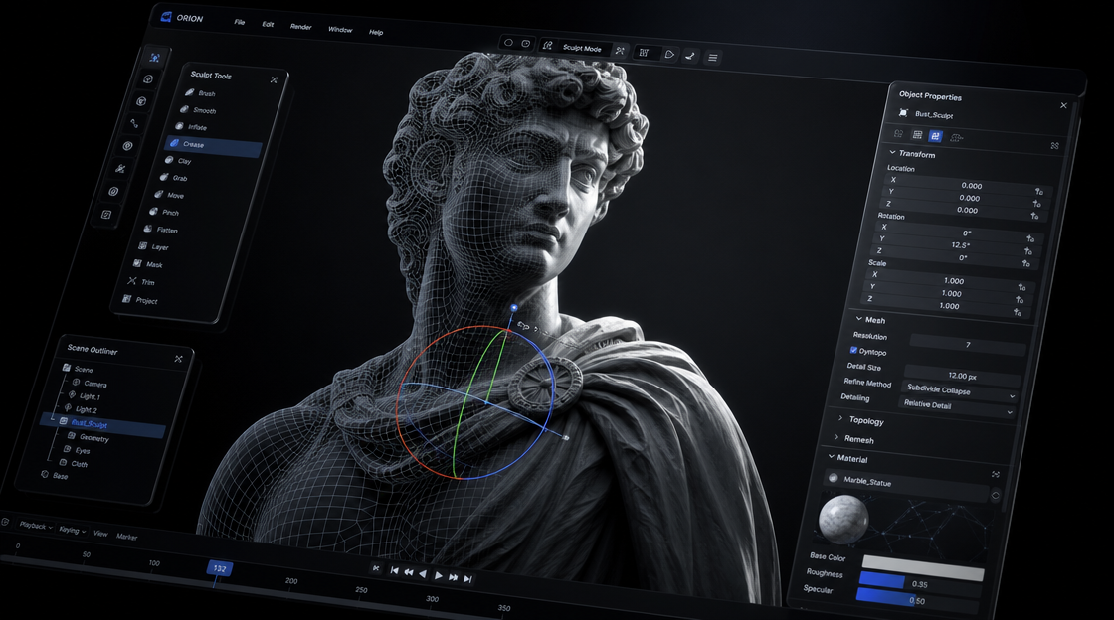Click the ORION logo icon
This screenshot has height=620, width=1114.
[166, 16]
